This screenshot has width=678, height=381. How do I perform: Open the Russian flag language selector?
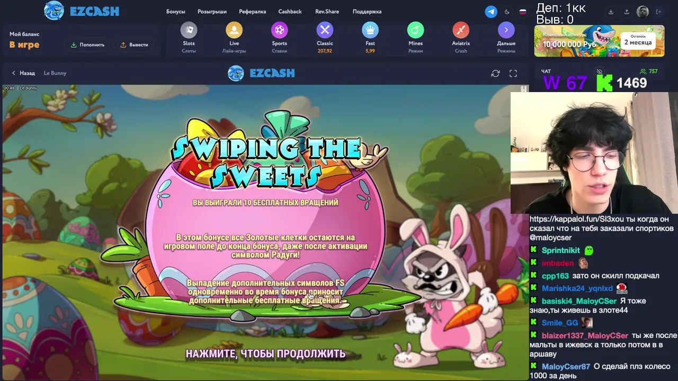tap(523, 12)
